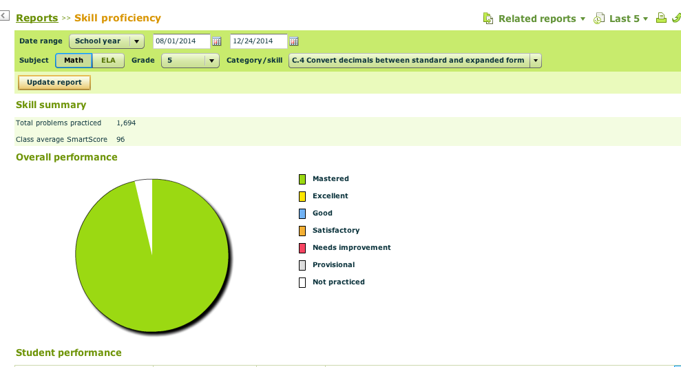Screen dimensions: 681x367
Task: Click the Skill summary heading
Action: pyautogui.click(x=51, y=105)
